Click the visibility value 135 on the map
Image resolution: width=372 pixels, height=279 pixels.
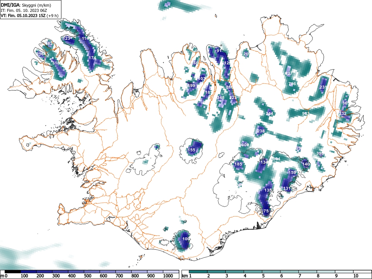click(268, 190)
